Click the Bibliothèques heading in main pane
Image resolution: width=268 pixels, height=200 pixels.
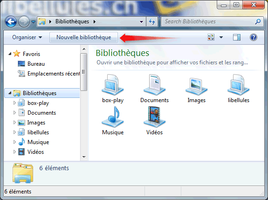point(123,53)
